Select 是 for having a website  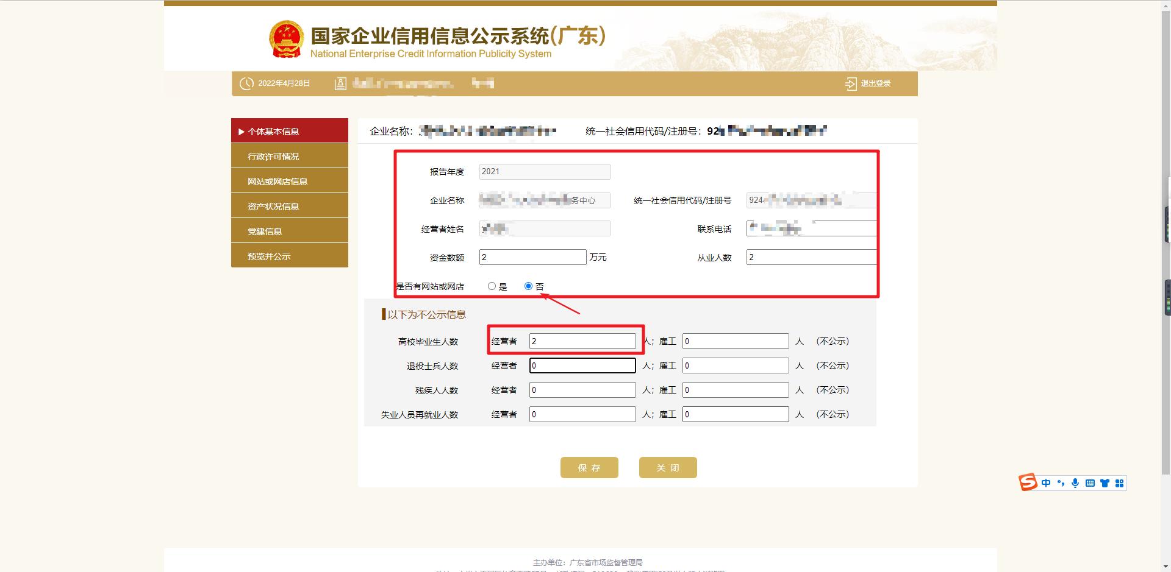pyautogui.click(x=492, y=286)
